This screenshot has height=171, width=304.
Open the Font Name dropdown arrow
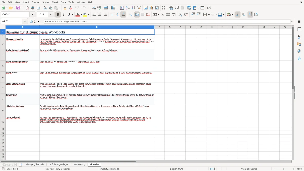point(33,15)
